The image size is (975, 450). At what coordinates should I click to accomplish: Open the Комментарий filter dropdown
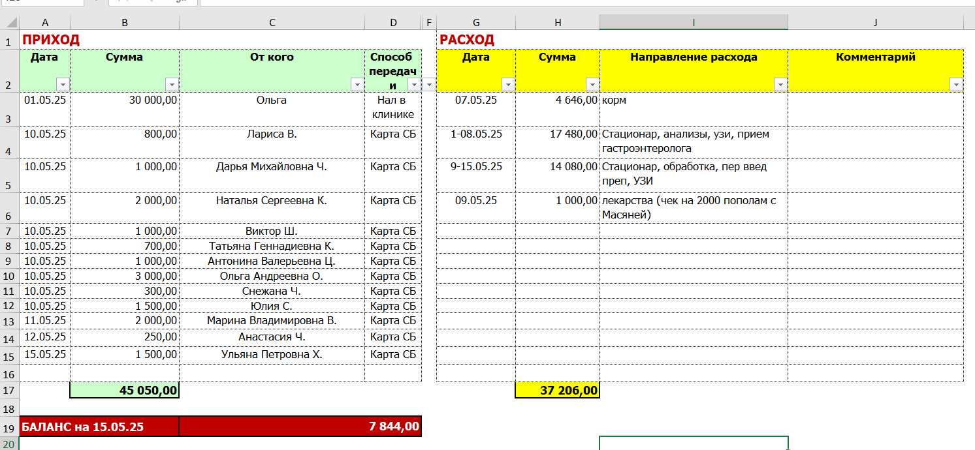coord(956,84)
